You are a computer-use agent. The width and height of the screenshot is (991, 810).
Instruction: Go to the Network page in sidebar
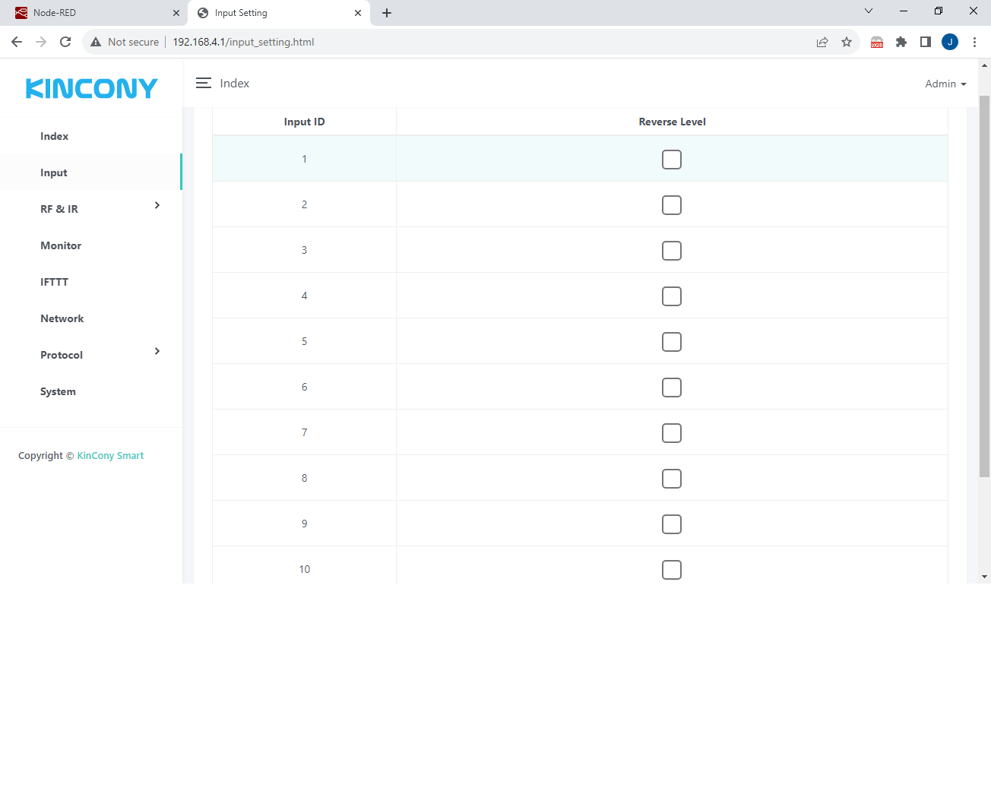coord(62,318)
